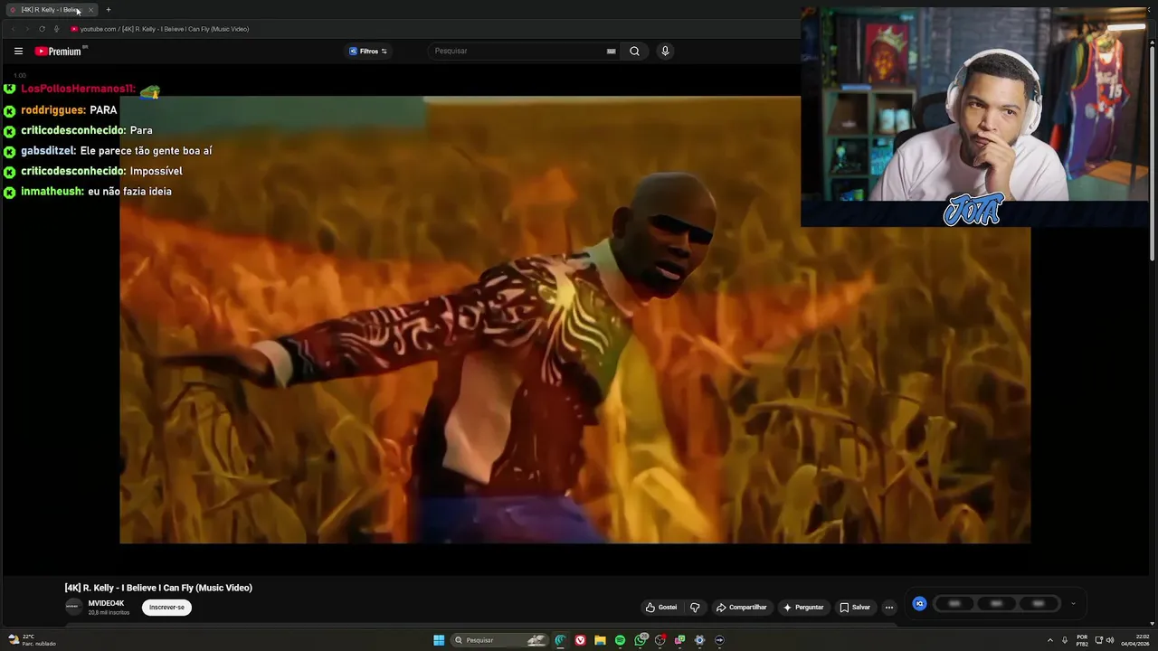Screen dimensions: 1158x651
Task: Open Spotify from the taskbar
Action: tap(620, 640)
